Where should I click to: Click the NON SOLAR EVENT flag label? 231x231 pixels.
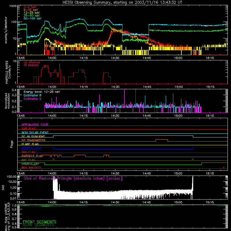pyautogui.click(x=35, y=133)
